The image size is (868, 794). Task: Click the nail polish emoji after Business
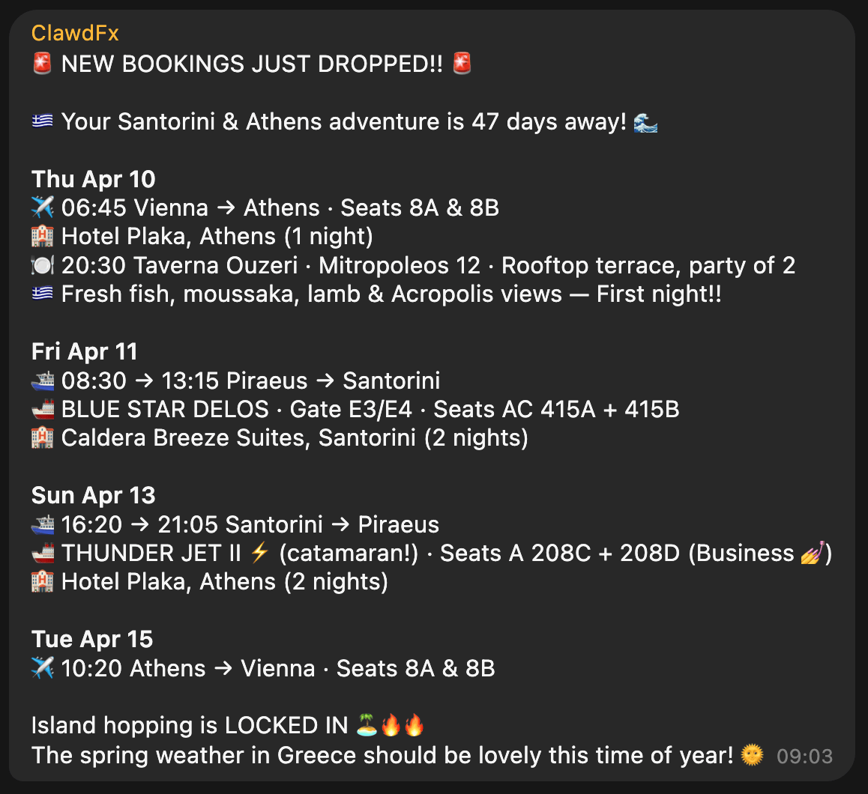(812, 553)
